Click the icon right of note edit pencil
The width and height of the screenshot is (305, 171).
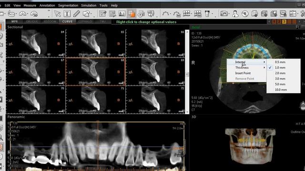(x=112, y=14)
